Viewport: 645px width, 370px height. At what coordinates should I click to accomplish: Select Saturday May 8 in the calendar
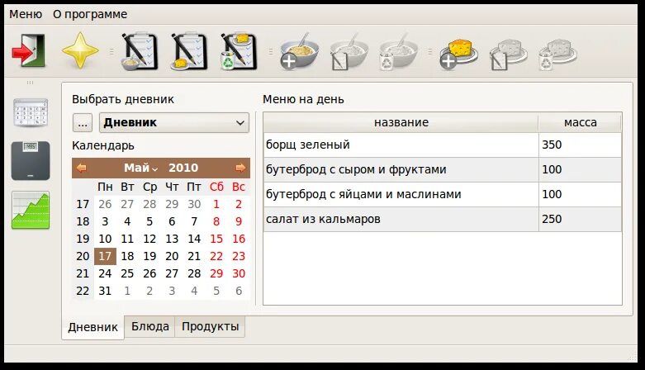[x=216, y=221]
